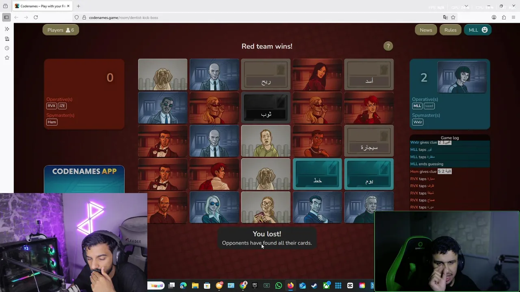Click Wxlr spymaster tag

coord(418,122)
